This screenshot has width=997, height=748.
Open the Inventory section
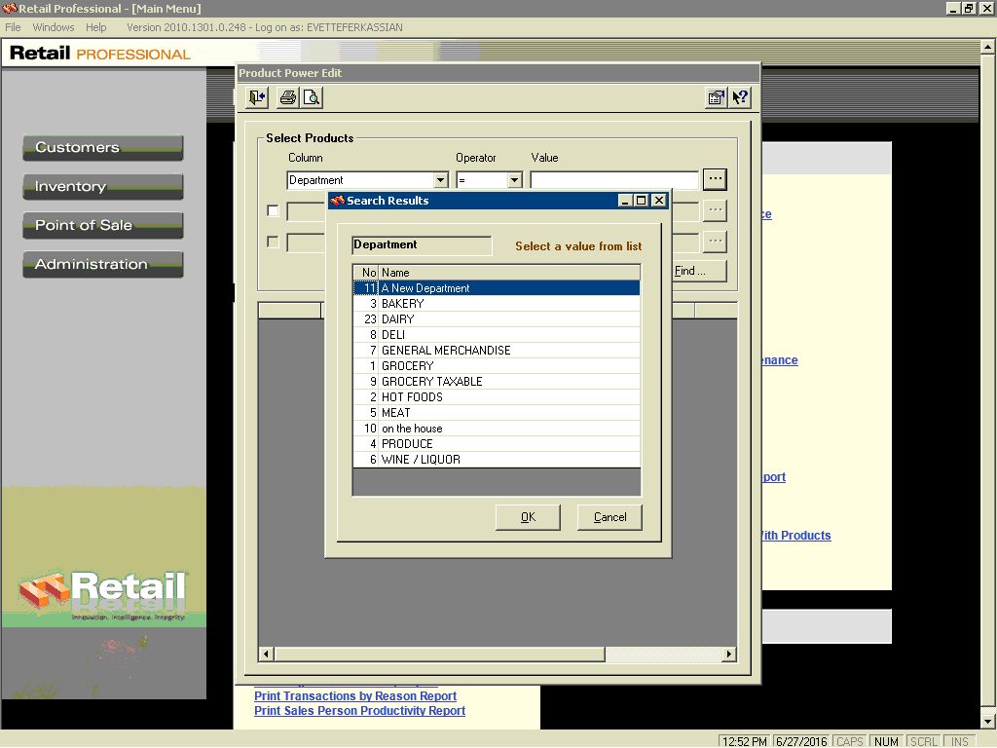pos(103,186)
